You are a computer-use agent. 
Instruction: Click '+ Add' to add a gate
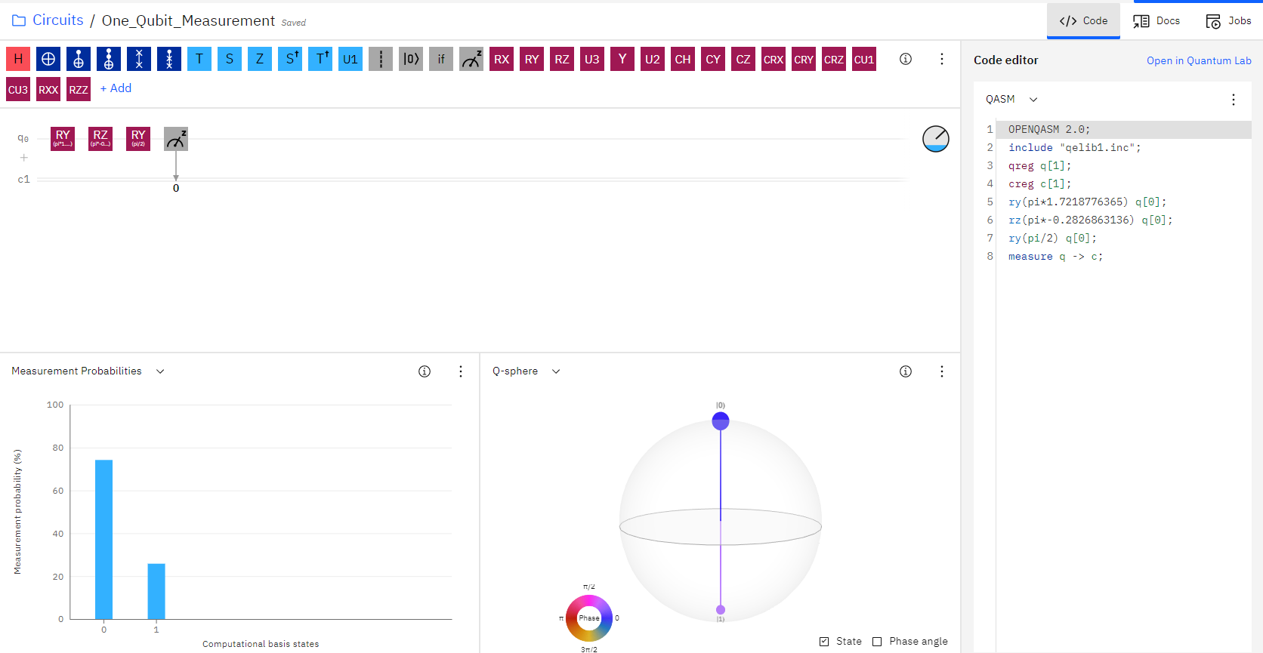point(116,88)
